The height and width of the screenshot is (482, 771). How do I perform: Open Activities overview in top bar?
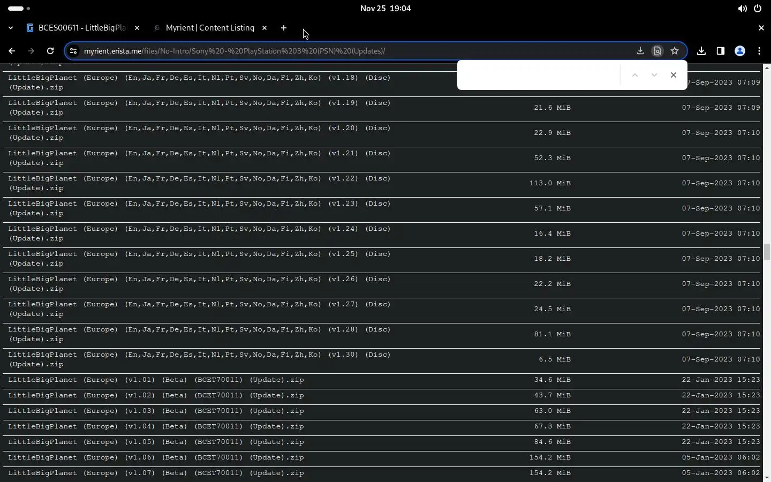(x=19, y=9)
